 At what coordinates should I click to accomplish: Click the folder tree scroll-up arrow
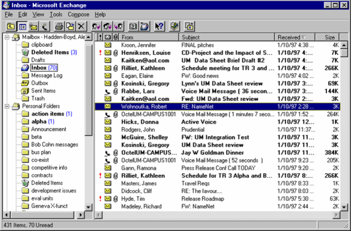(89, 37)
